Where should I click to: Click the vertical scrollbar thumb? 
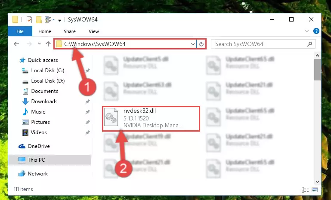pyautogui.click(x=317, y=70)
